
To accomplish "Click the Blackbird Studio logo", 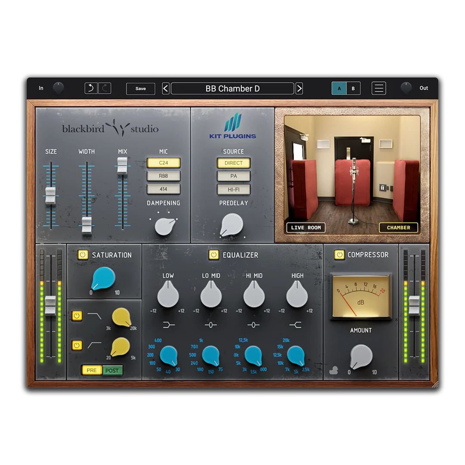I will pos(110,128).
